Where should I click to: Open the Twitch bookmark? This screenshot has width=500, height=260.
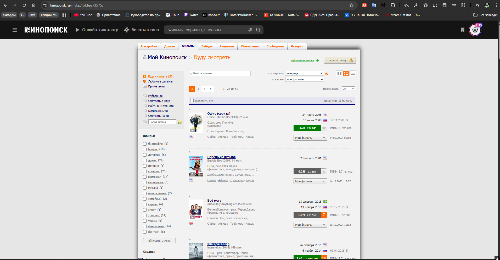[x=191, y=15]
